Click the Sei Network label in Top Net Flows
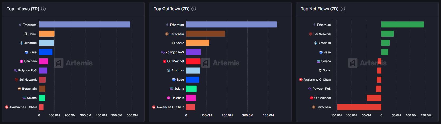441x124 pixels. (322, 34)
